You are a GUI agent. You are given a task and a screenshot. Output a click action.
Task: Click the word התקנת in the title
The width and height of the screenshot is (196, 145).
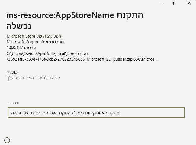130,15
